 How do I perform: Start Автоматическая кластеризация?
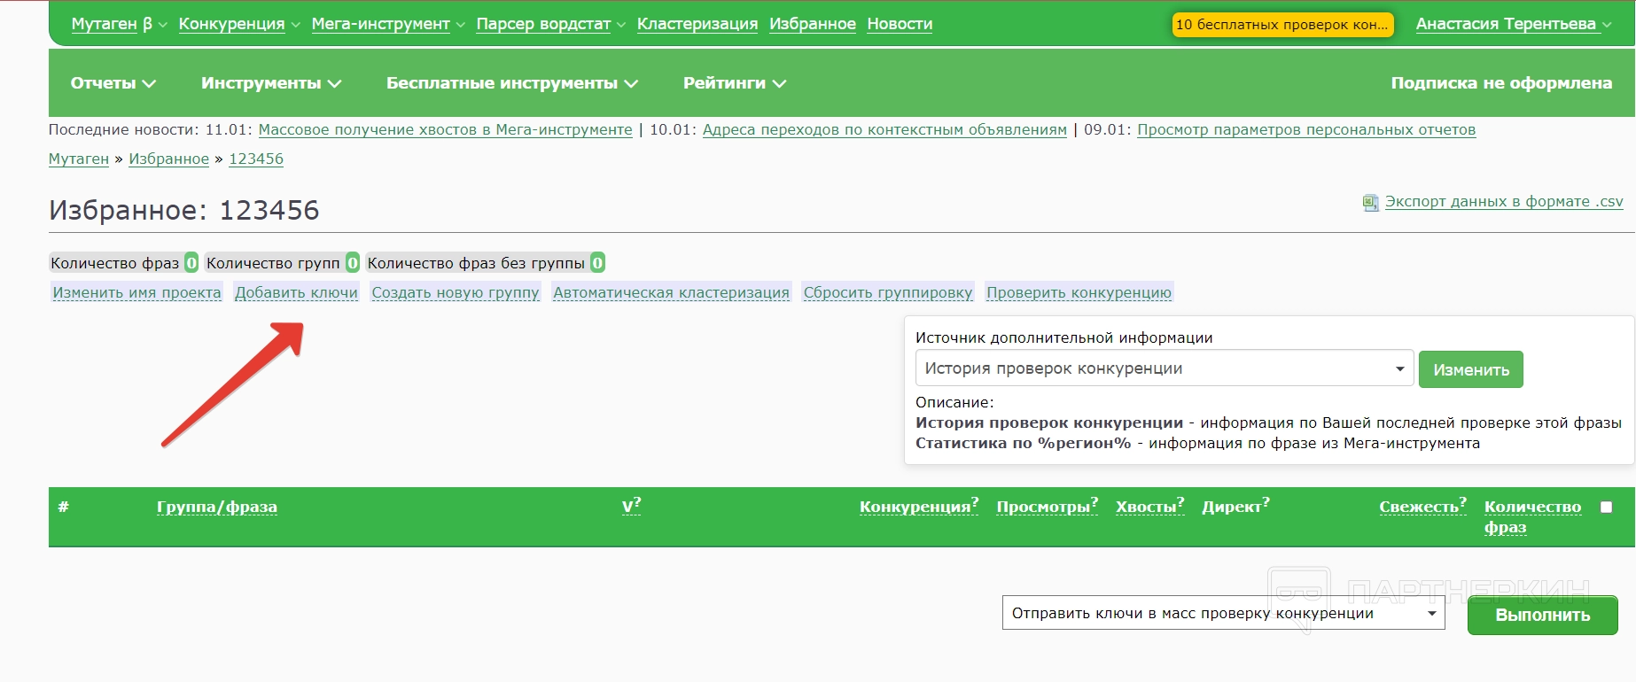[x=671, y=292]
